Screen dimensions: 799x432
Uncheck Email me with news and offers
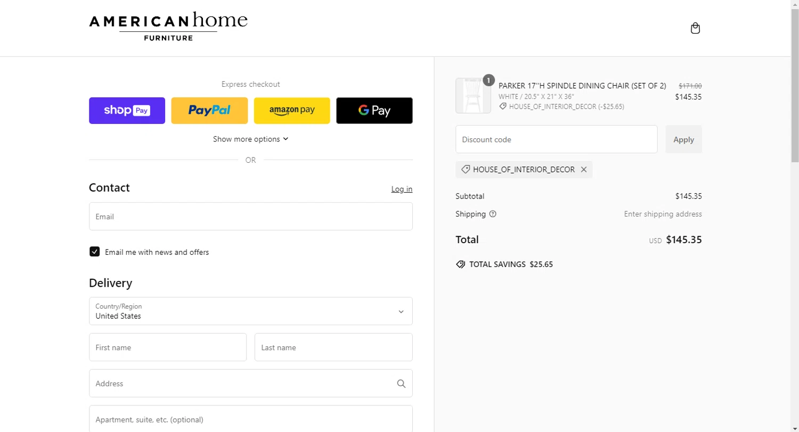point(95,252)
